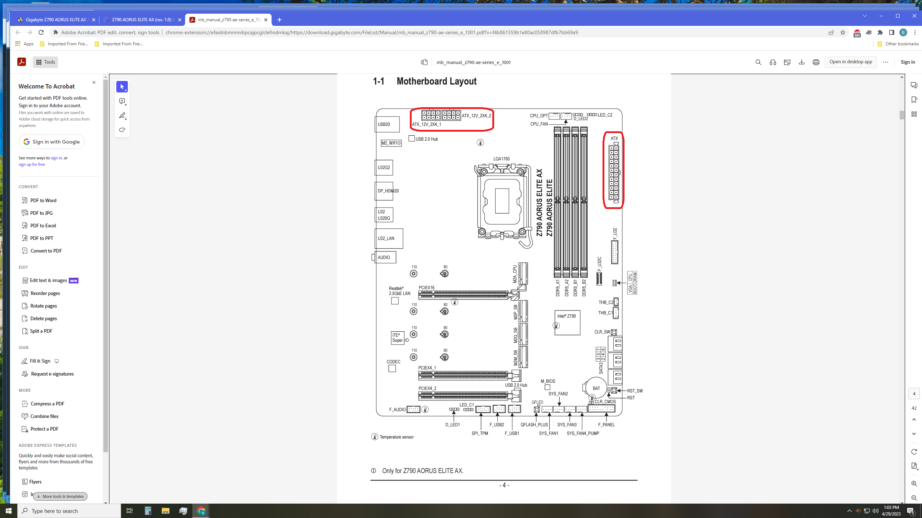
Task: Bookmark this page with star
Action: 843,32
